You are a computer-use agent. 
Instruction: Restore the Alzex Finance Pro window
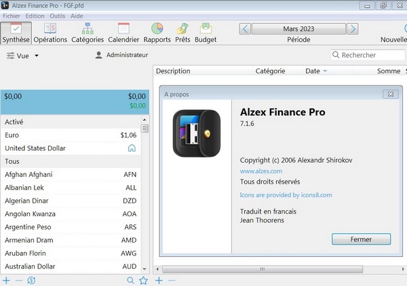click(383, 5)
